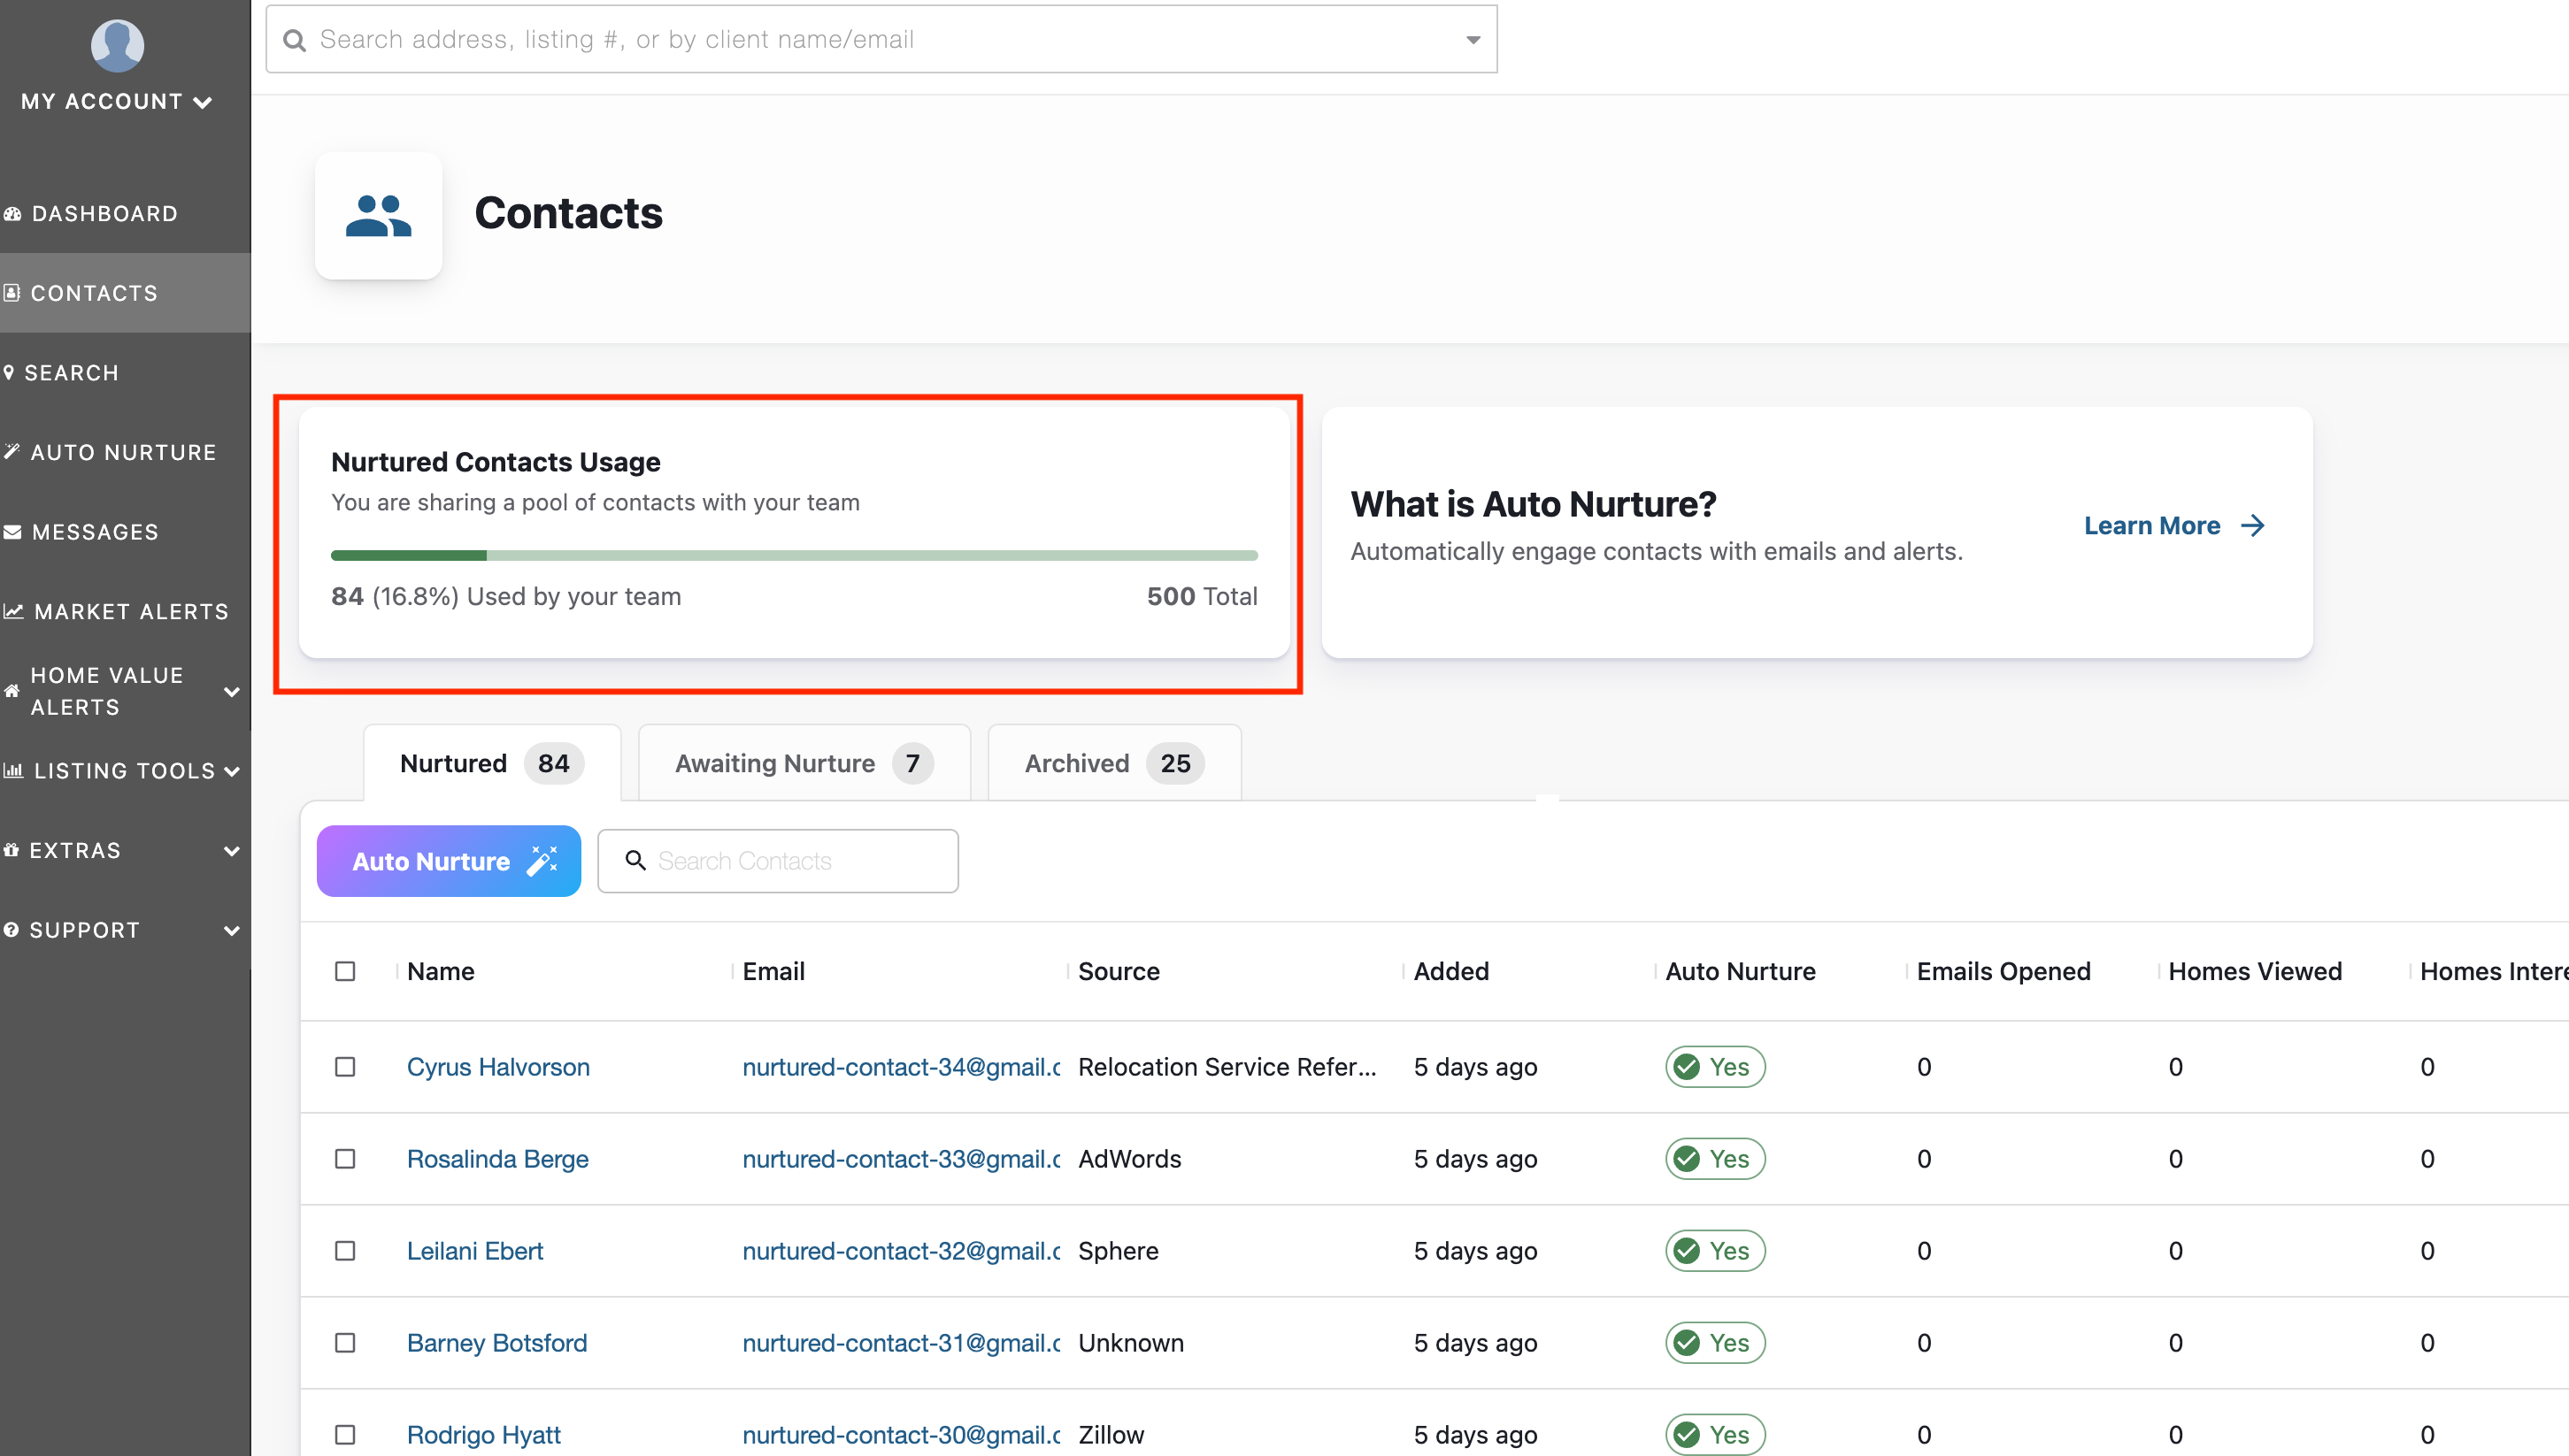
Task: Open Barney Botsford contact
Action: tap(496, 1343)
